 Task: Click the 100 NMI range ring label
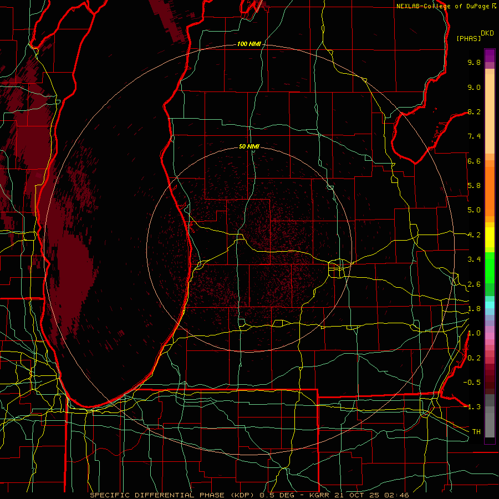pos(249,44)
